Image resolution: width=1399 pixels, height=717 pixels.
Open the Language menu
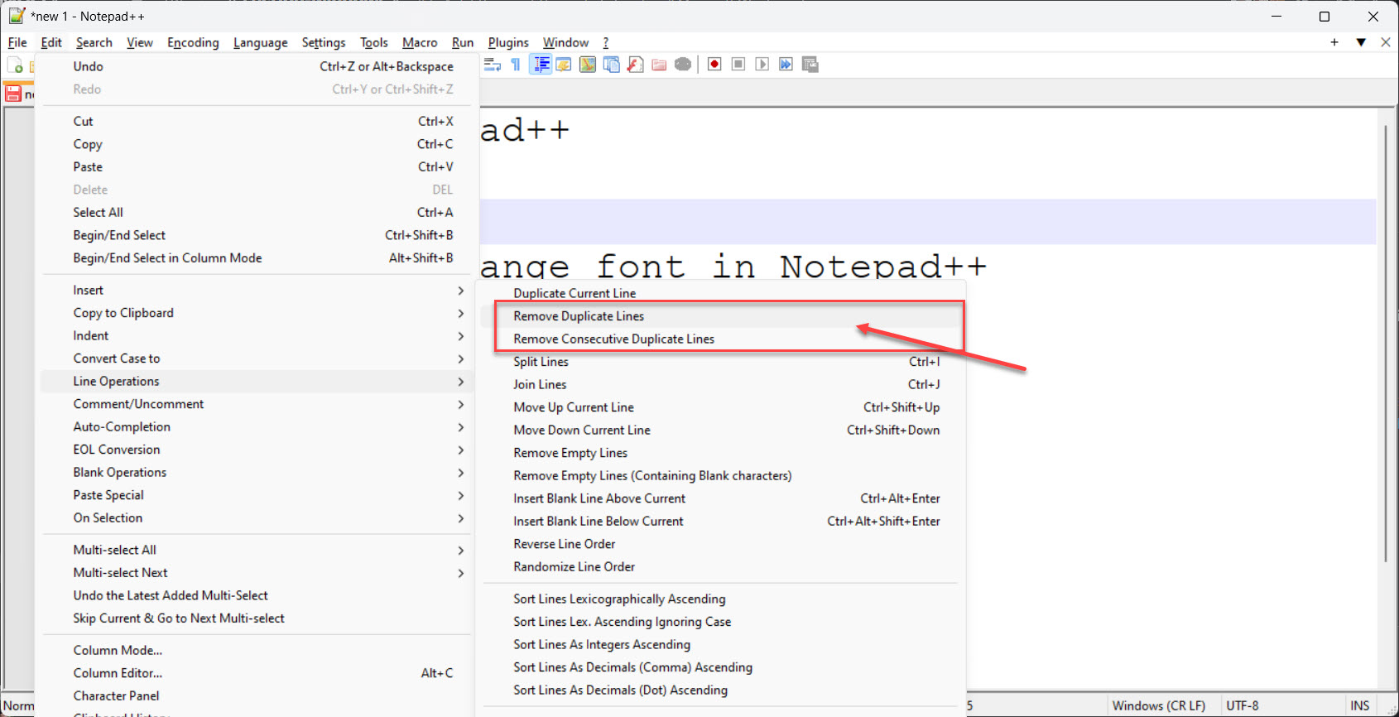pyautogui.click(x=261, y=42)
